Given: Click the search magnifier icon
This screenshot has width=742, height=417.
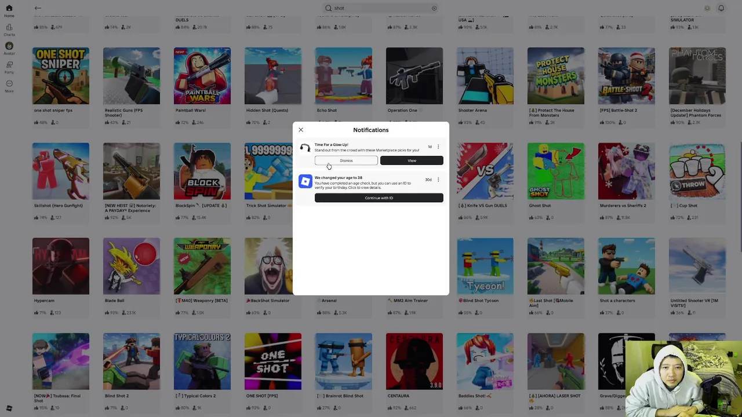Looking at the screenshot, I should click(x=329, y=8).
